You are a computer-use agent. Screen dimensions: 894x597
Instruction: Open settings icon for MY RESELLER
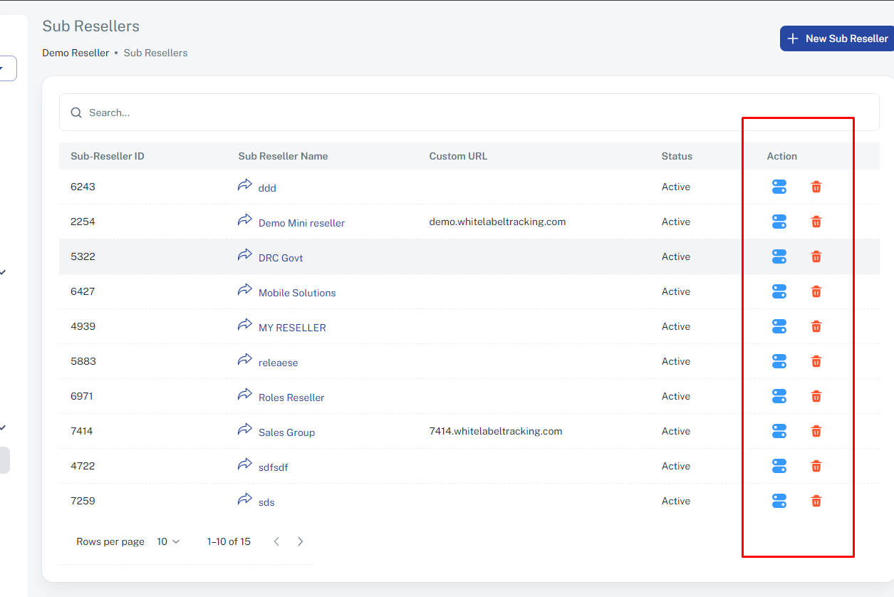(779, 326)
